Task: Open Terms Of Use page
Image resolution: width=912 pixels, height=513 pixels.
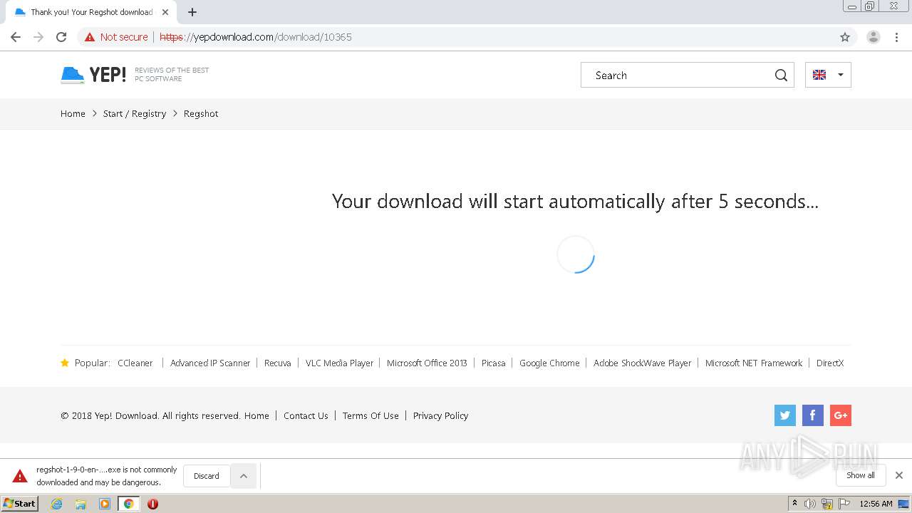Action: (x=370, y=416)
